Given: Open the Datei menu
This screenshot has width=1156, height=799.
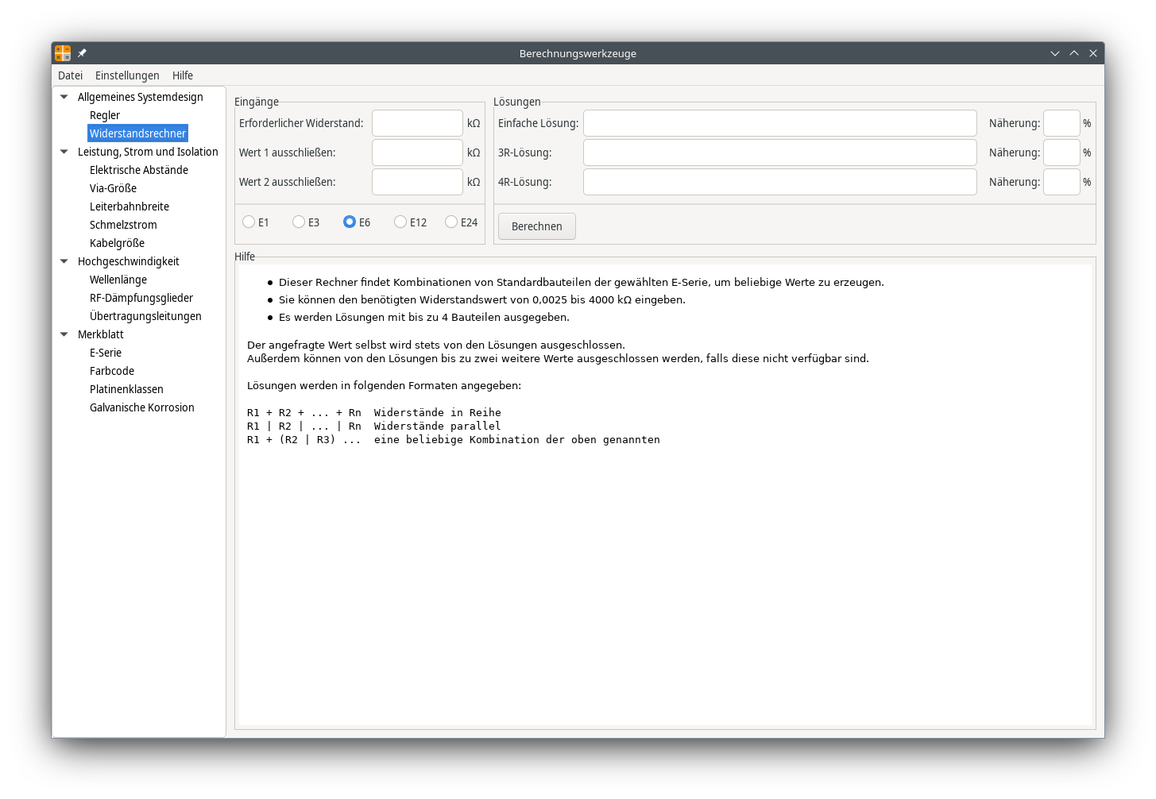Looking at the screenshot, I should click(x=70, y=75).
